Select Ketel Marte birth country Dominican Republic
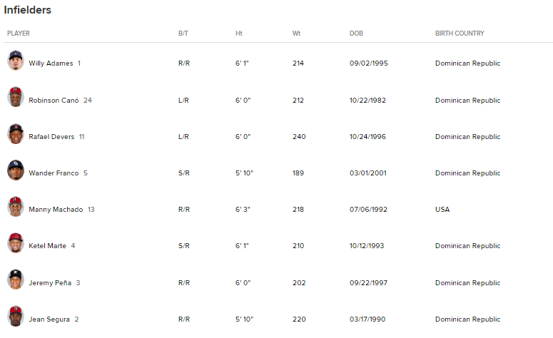The height and width of the screenshot is (338, 553). pyautogui.click(x=467, y=246)
